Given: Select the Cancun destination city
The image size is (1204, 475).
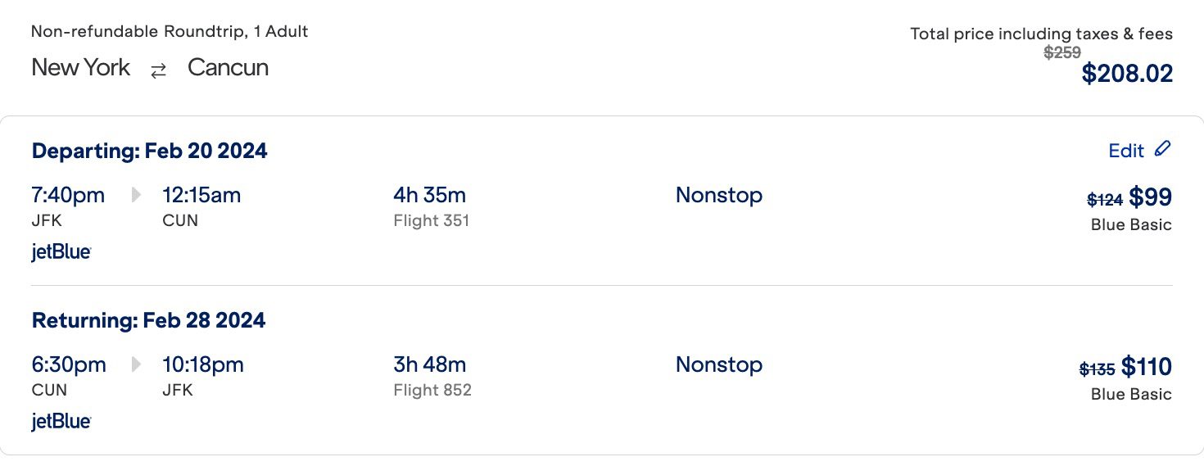Looking at the screenshot, I should coord(228,68).
